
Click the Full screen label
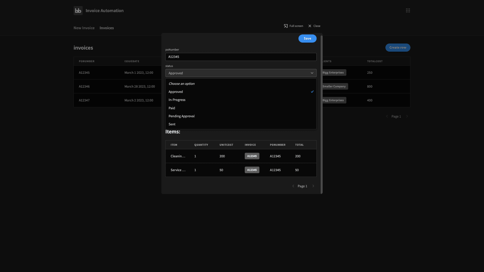tap(296, 26)
